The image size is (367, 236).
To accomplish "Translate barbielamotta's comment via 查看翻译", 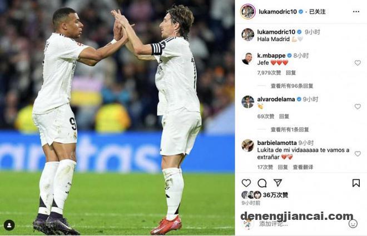I will pyautogui.click(x=303, y=167).
